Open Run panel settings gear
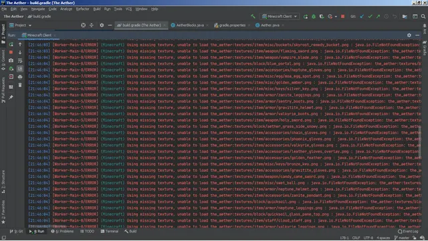Screen dimensions: 428x241 pyautogui.click(x=409, y=35)
